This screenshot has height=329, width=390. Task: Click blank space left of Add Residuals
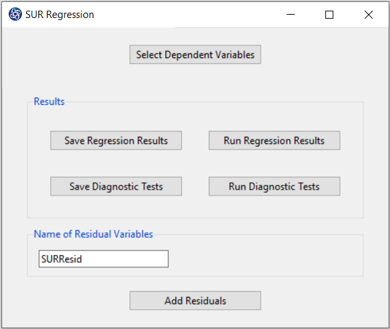(x=66, y=300)
